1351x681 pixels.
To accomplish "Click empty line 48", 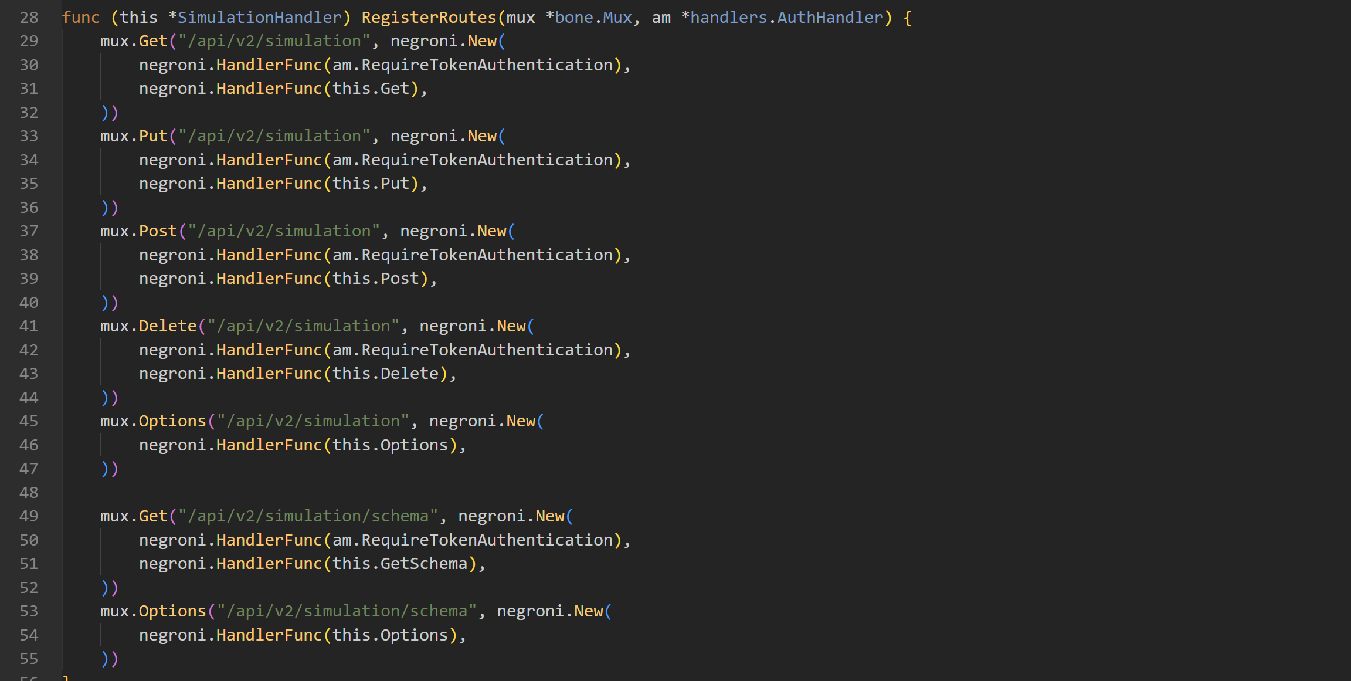I will point(352,493).
